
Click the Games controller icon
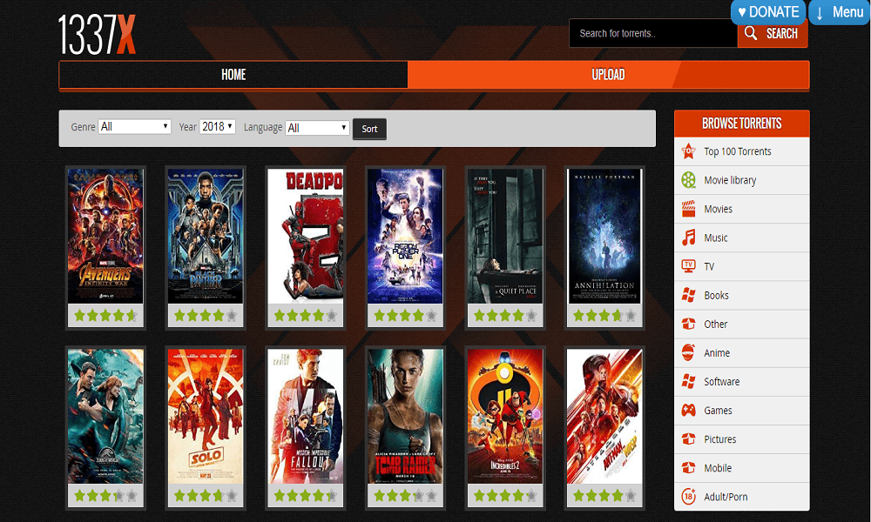pos(689,411)
